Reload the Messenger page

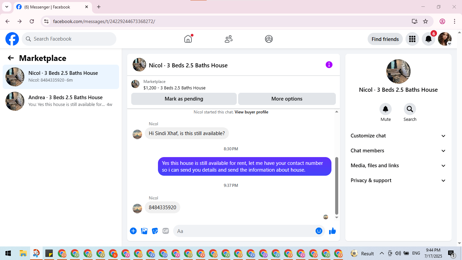point(32,21)
